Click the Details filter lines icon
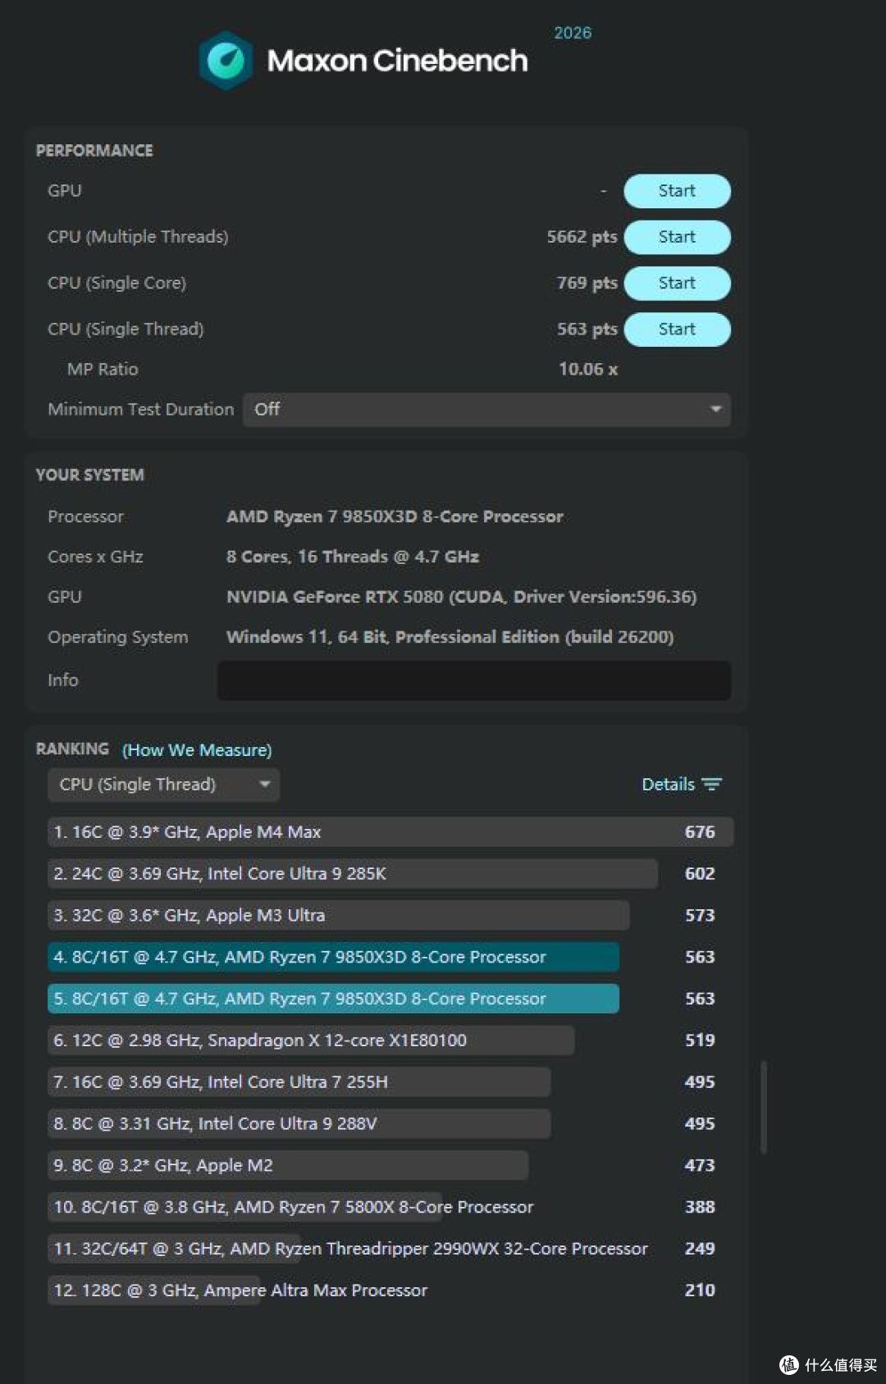 [x=711, y=785]
